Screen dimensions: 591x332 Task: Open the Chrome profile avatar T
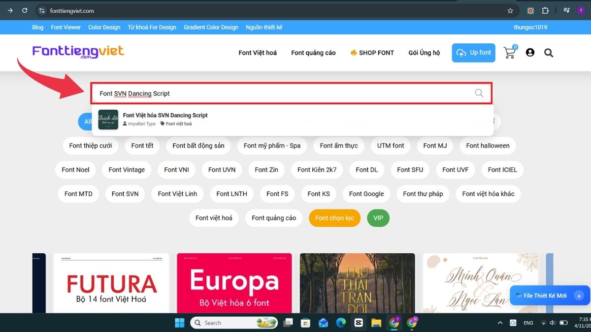(x=581, y=10)
